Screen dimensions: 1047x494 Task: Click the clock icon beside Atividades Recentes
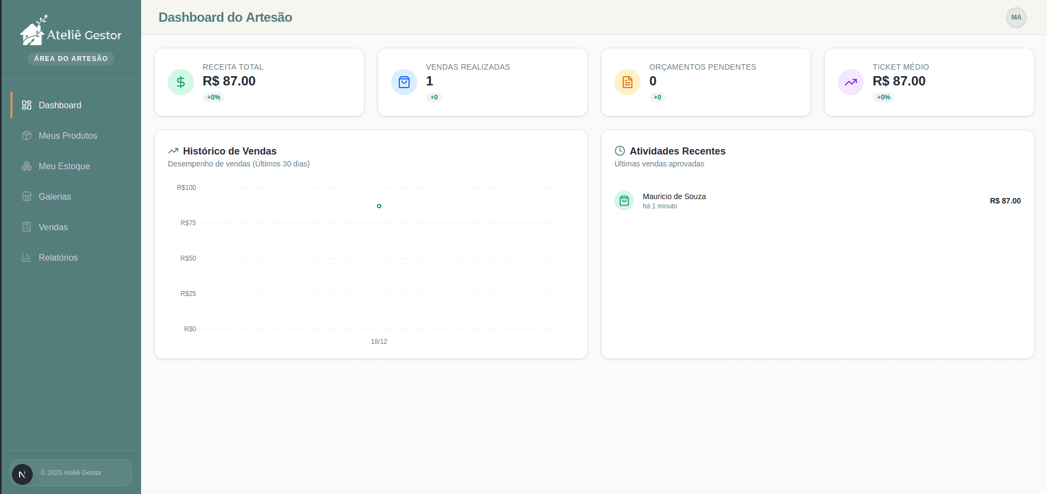(619, 151)
